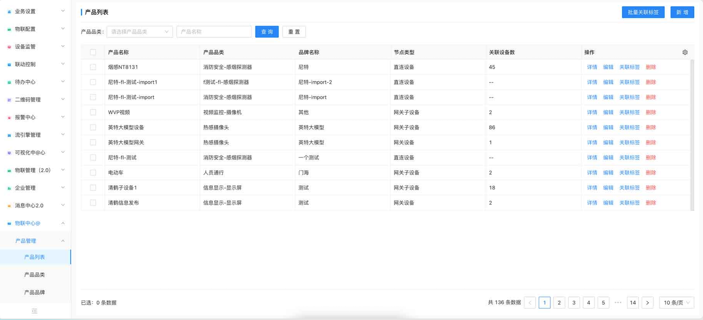Screen dimensions: 703x320
Task: Click the 消息中心2.0 sidebar icon
Action: click(9, 206)
